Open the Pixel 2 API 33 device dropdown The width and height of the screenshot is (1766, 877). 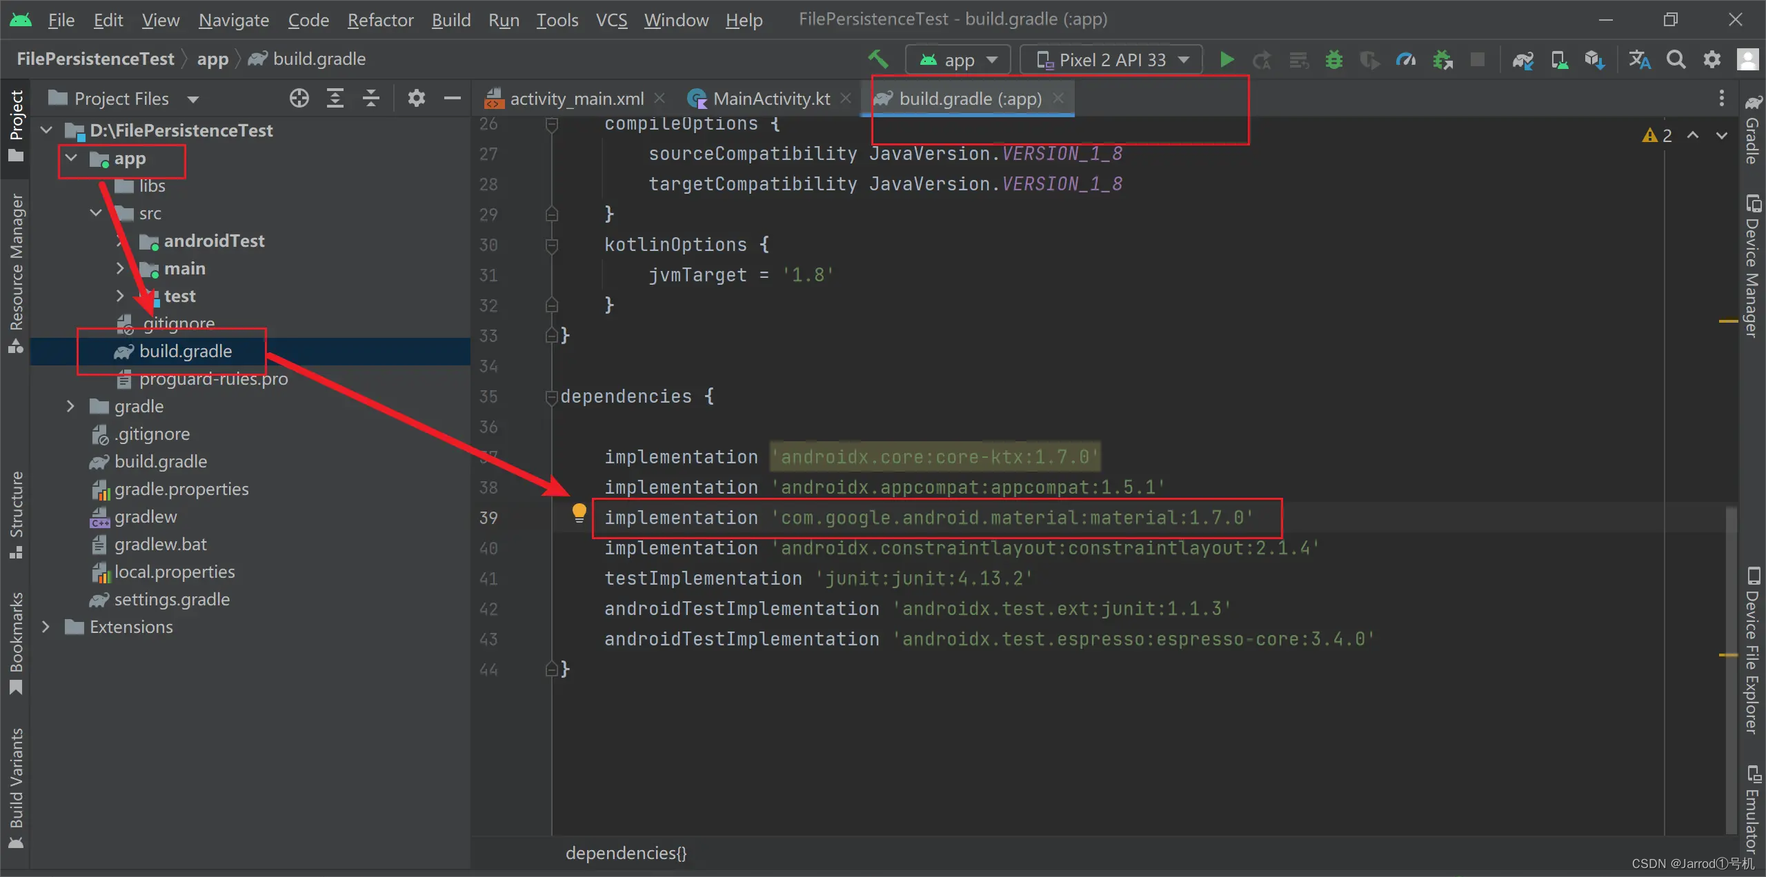(1111, 60)
